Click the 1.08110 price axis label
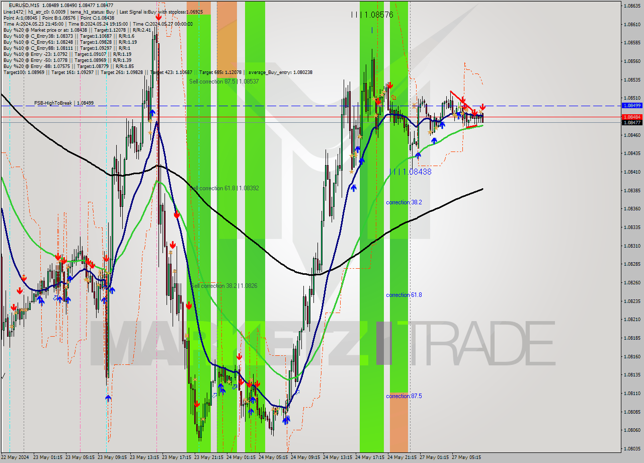The image size is (644, 463). (632, 393)
